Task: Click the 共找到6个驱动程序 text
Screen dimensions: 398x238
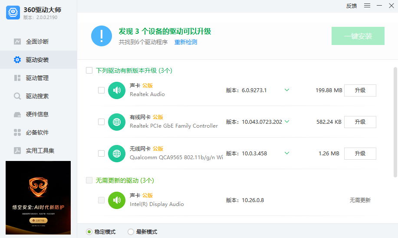Action: pos(143,42)
